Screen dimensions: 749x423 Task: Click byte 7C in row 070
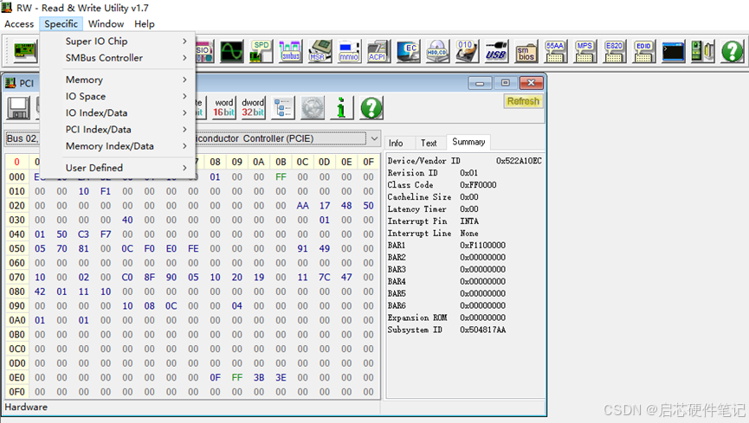coord(325,278)
